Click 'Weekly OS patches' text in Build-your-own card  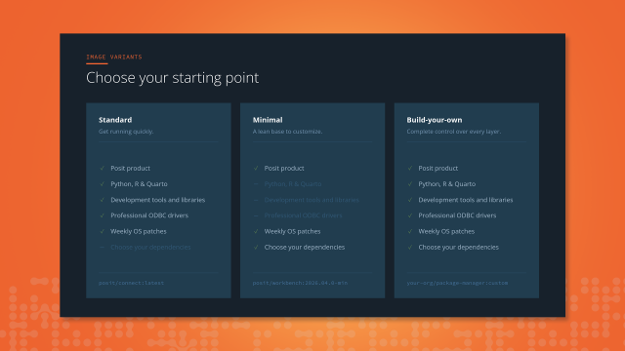[446, 231]
